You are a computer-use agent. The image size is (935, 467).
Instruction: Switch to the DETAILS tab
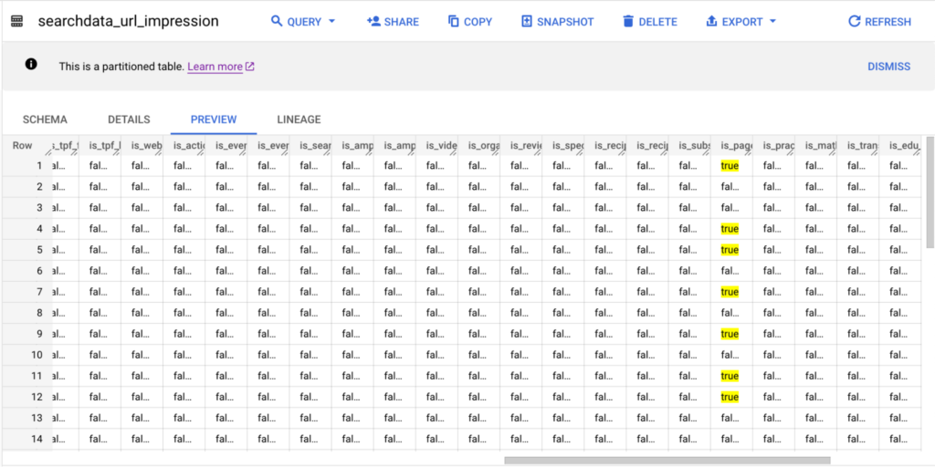coord(129,119)
